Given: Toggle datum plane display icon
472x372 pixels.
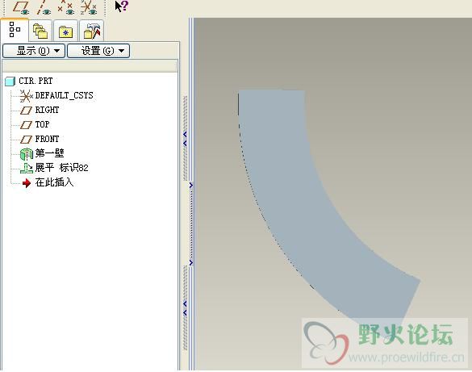Looking at the screenshot, I should tap(21, 7).
